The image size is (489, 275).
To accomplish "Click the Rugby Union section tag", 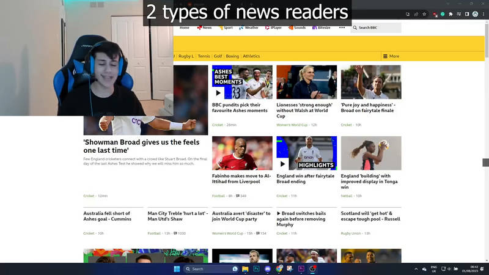I will coord(351,233).
